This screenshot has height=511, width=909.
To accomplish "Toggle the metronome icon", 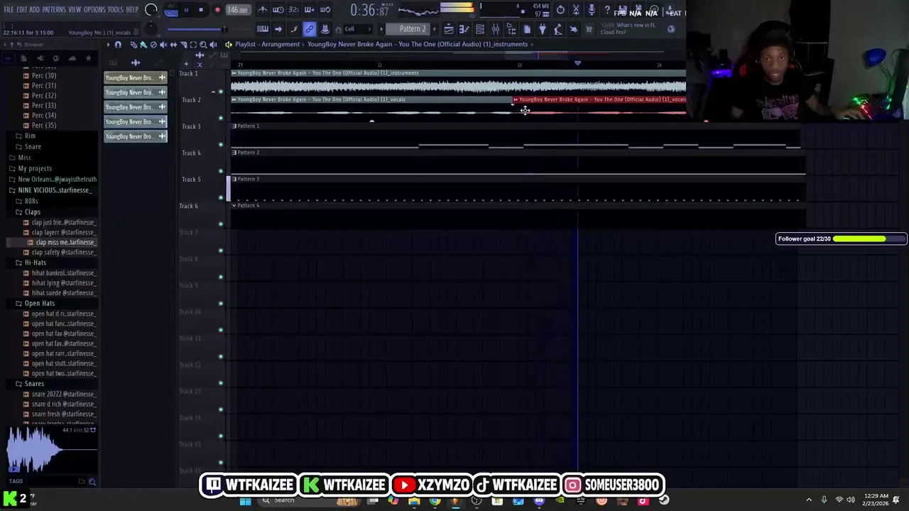I will pyautogui.click(x=263, y=10).
